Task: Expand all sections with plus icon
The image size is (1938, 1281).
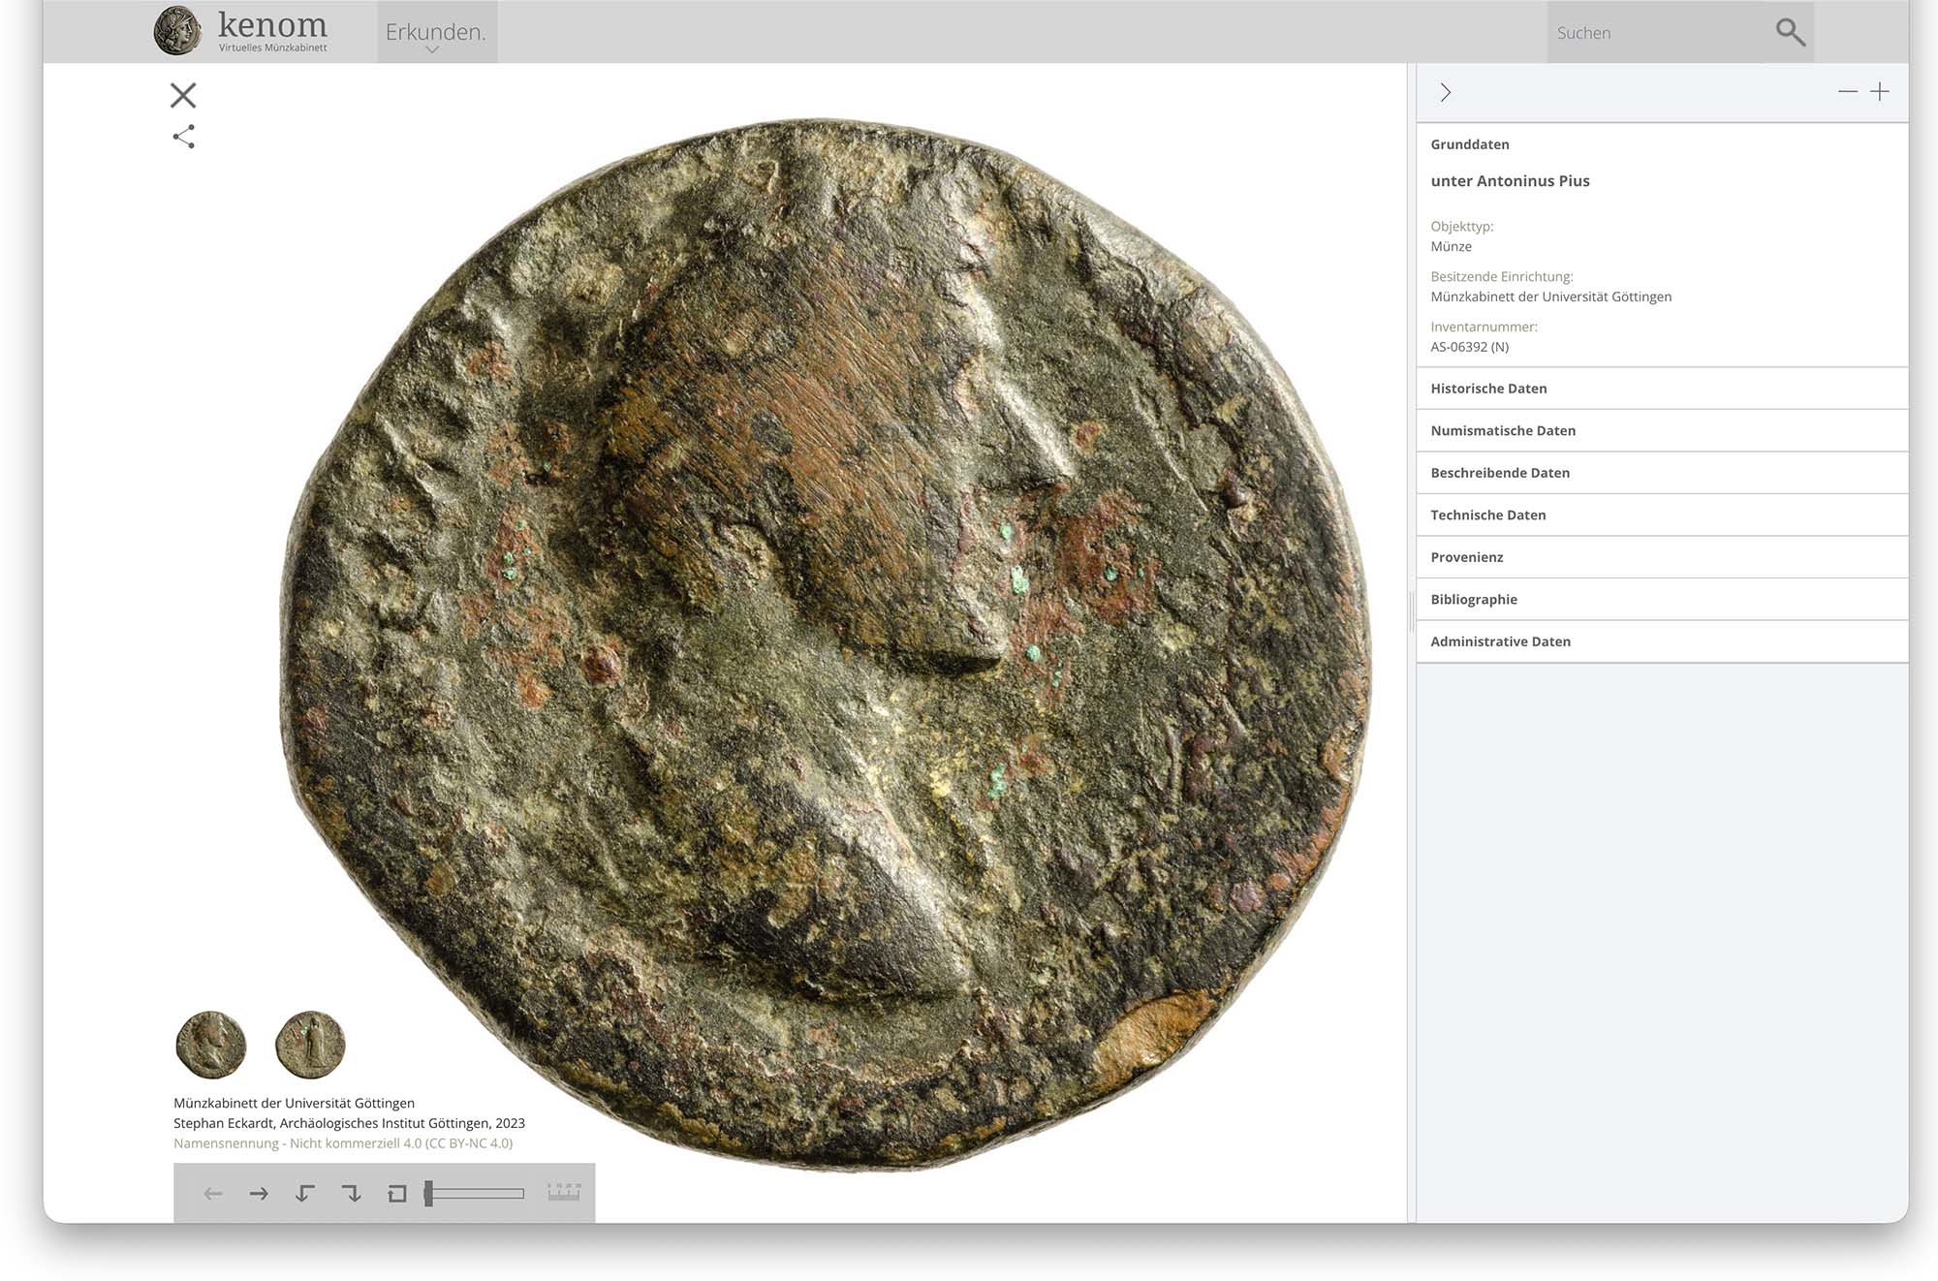Action: (x=1880, y=92)
